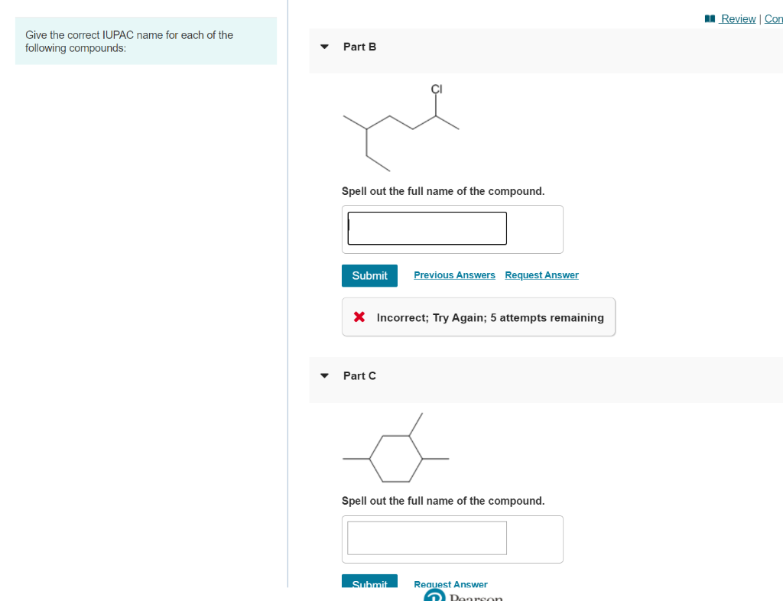Submit the Part B answer
This screenshot has width=783, height=601.
pyautogui.click(x=369, y=275)
